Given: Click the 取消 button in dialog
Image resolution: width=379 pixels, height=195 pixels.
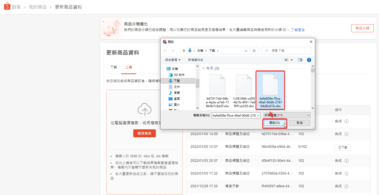Looking at the screenshot, I should coord(299,123).
